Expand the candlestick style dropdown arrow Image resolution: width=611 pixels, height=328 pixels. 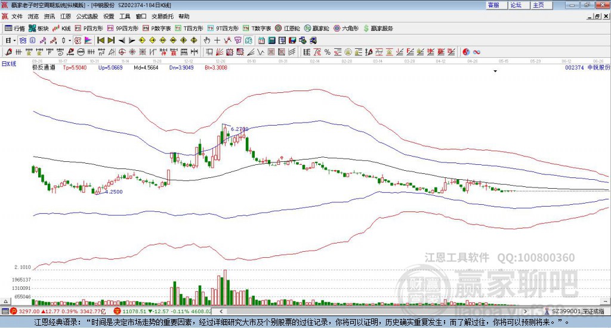69,40
